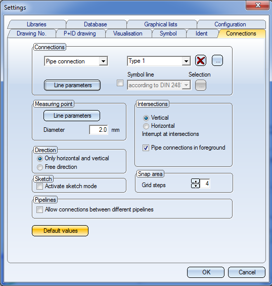Choose Free direction radio button

click(40, 167)
